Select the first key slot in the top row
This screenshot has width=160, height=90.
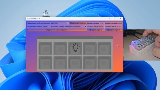pos(45,48)
